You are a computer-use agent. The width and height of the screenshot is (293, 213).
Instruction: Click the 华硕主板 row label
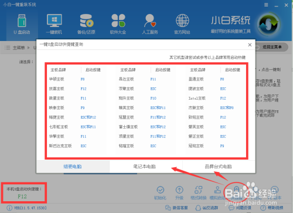coord(57,79)
